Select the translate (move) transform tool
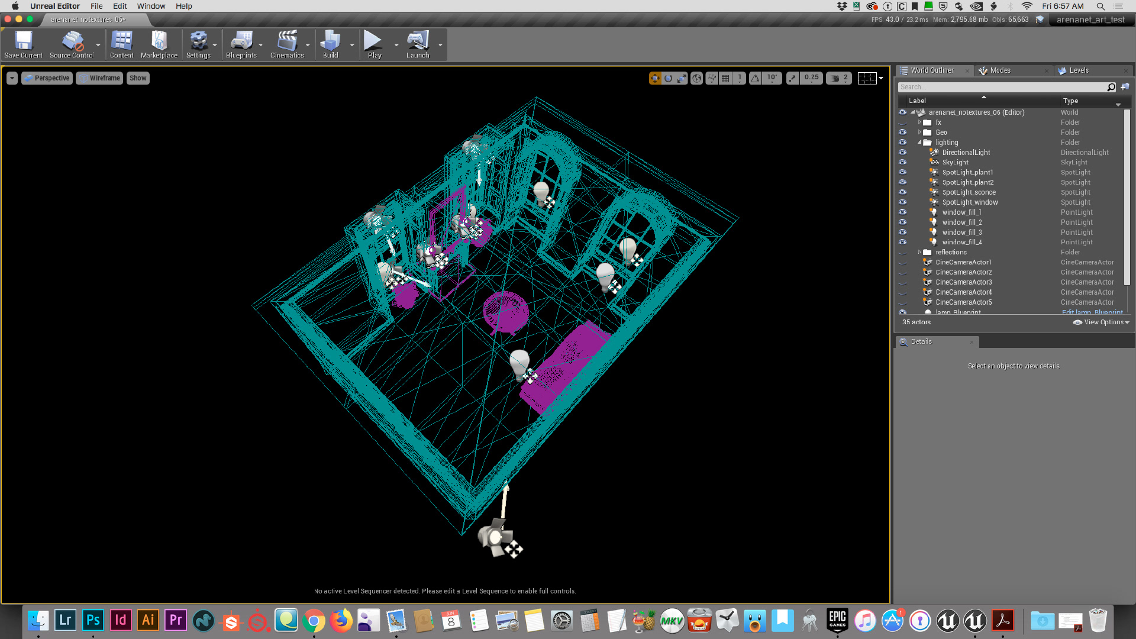This screenshot has height=639, width=1136. click(x=655, y=78)
